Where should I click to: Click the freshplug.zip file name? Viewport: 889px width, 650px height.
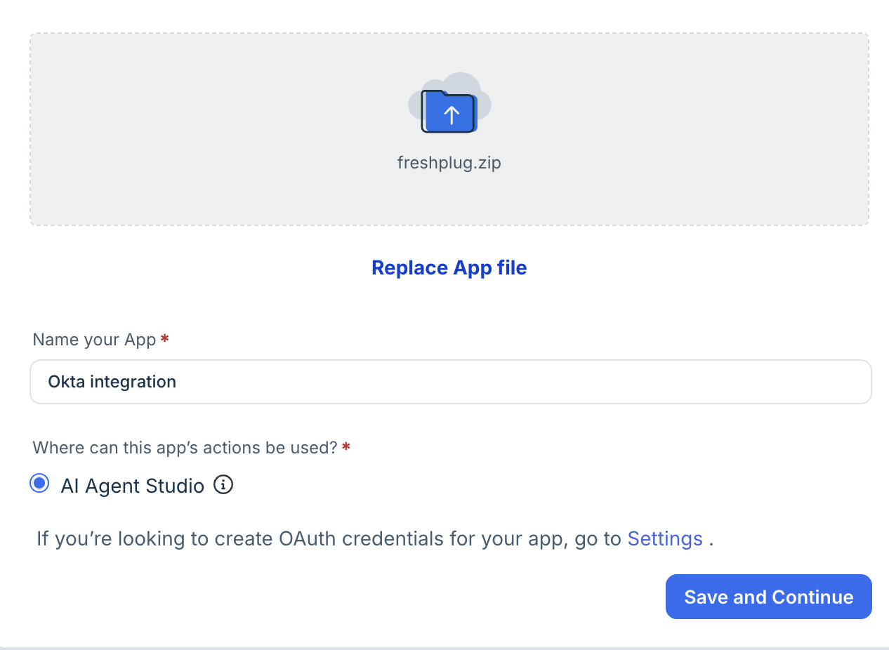coord(449,163)
